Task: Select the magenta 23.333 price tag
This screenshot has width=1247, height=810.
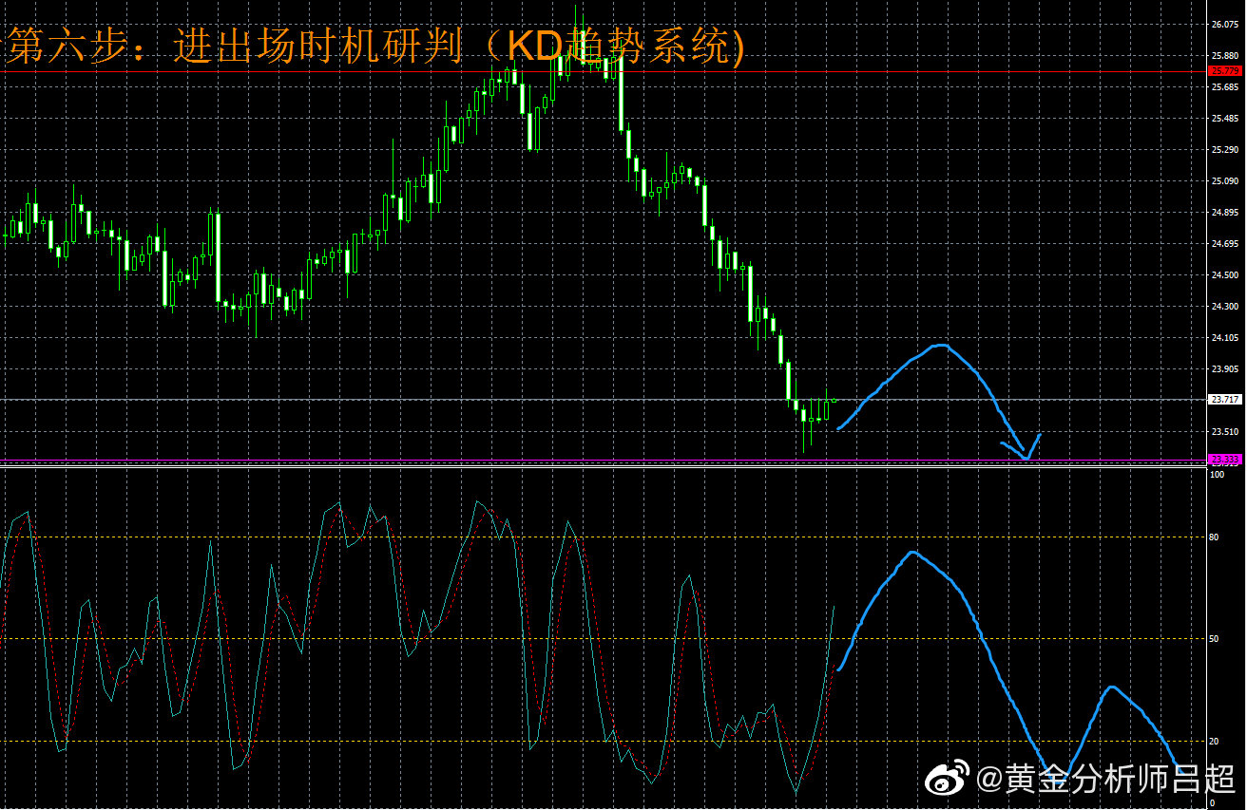Action: pyautogui.click(x=1223, y=459)
